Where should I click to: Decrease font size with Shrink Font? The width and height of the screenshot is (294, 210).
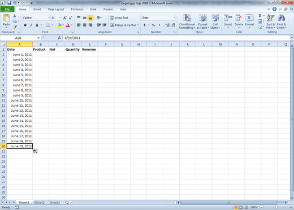point(70,18)
